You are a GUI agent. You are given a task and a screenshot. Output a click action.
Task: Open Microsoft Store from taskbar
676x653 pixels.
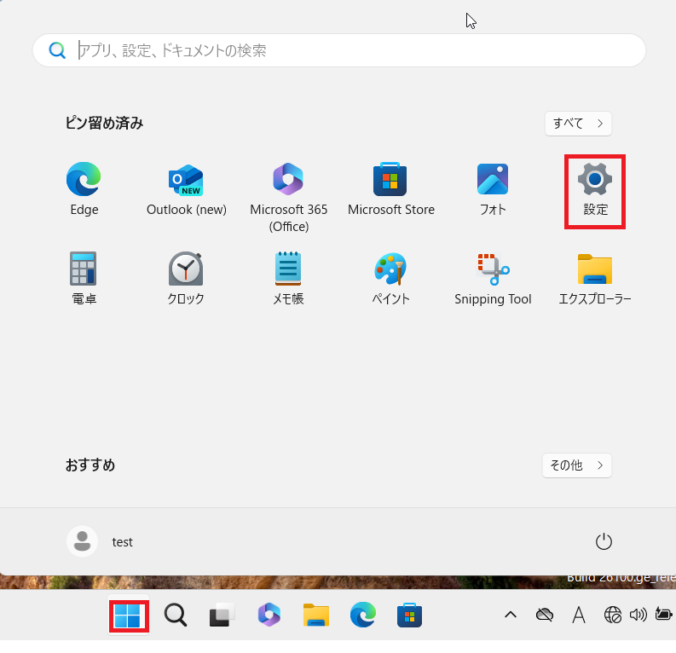click(409, 615)
